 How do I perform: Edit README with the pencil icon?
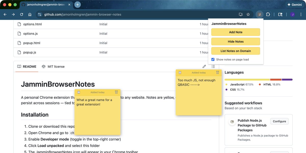tap(204, 66)
